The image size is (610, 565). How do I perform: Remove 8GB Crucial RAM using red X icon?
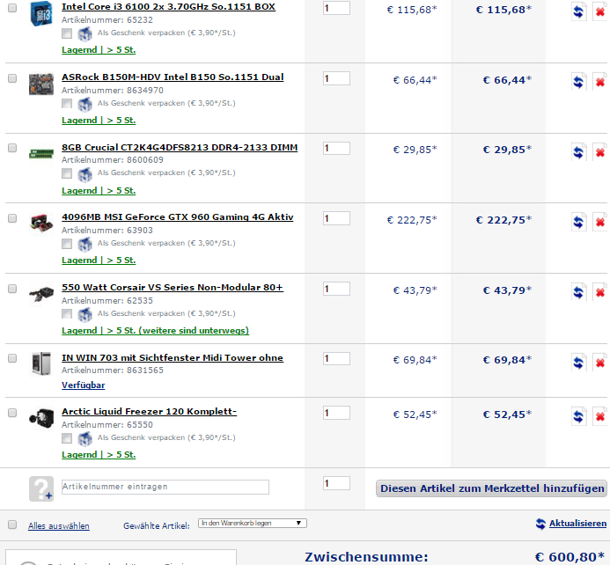coord(600,152)
